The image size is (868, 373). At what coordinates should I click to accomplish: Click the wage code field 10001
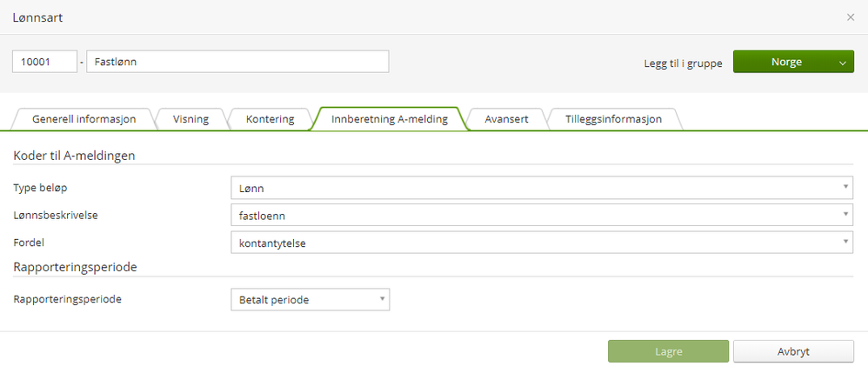43,62
